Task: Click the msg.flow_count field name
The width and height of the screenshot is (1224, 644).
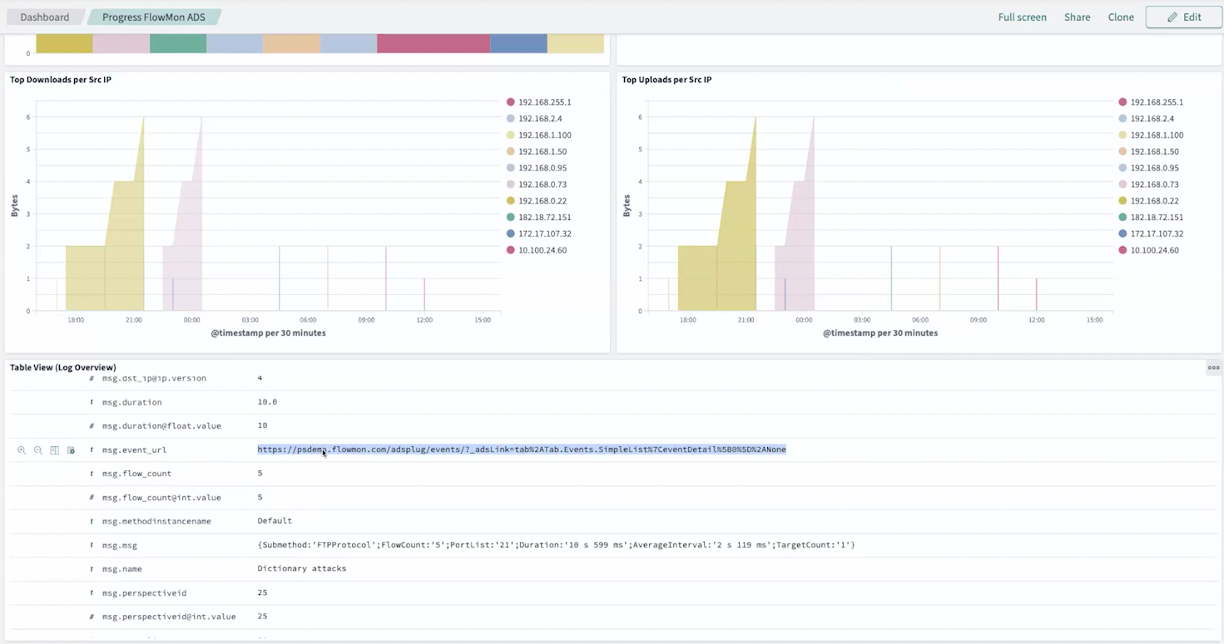Action: tap(137, 474)
